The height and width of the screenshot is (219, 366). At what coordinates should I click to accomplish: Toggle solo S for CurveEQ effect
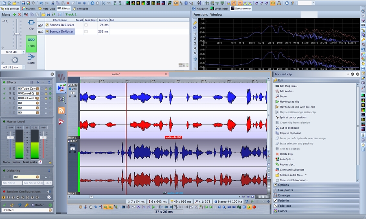[10, 93]
